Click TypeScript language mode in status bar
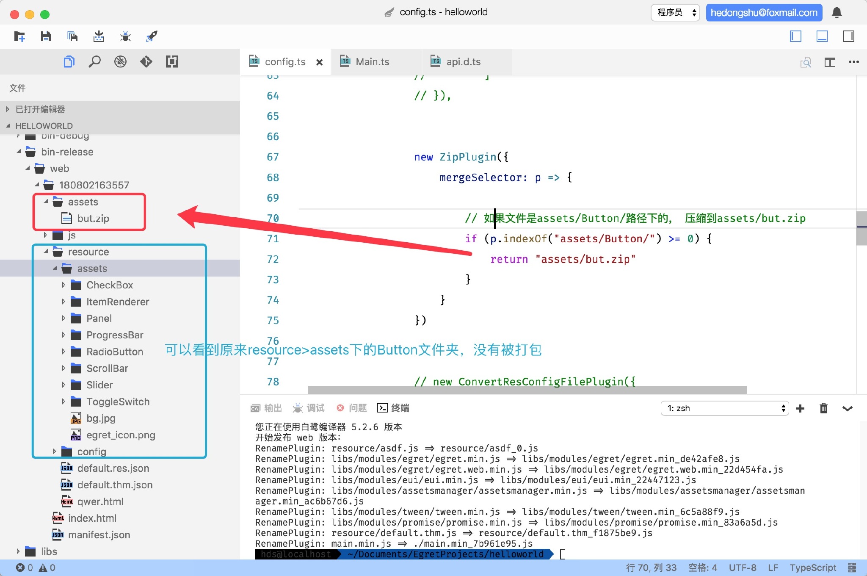Image resolution: width=867 pixels, height=576 pixels. (812, 568)
